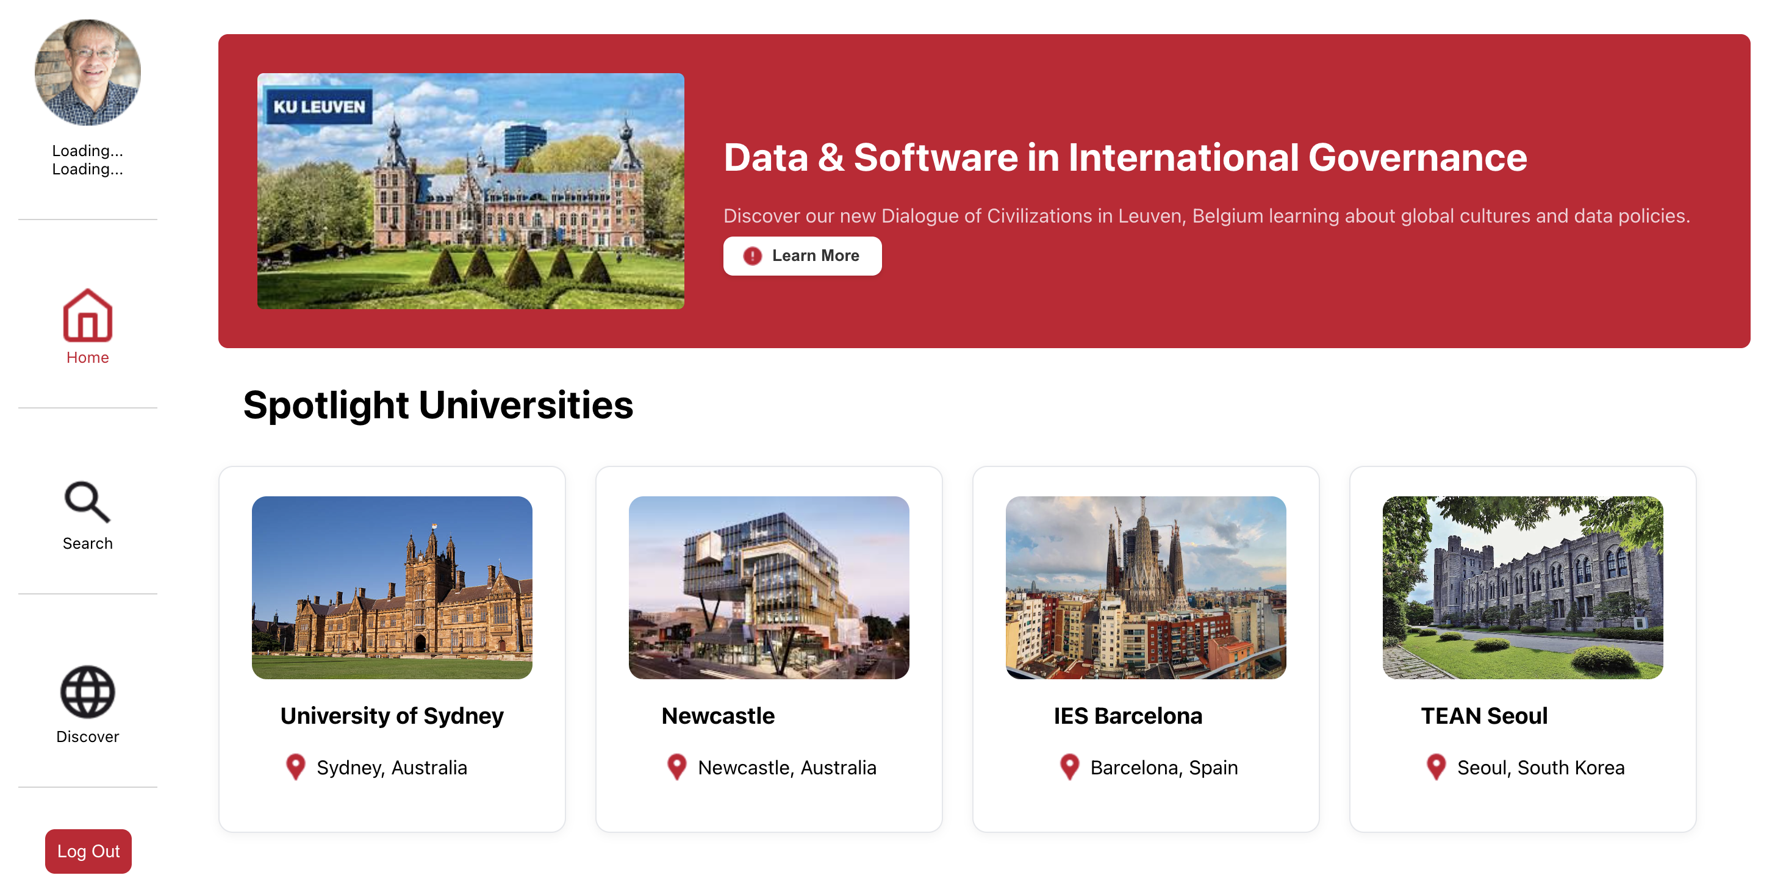Click the Seoul, South Korea location text
Screen dimensions: 1786x878
coord(1541,768)
